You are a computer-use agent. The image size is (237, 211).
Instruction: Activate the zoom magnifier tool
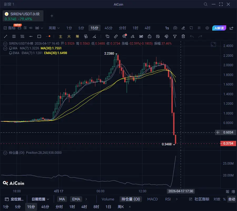tap(124, 36)
